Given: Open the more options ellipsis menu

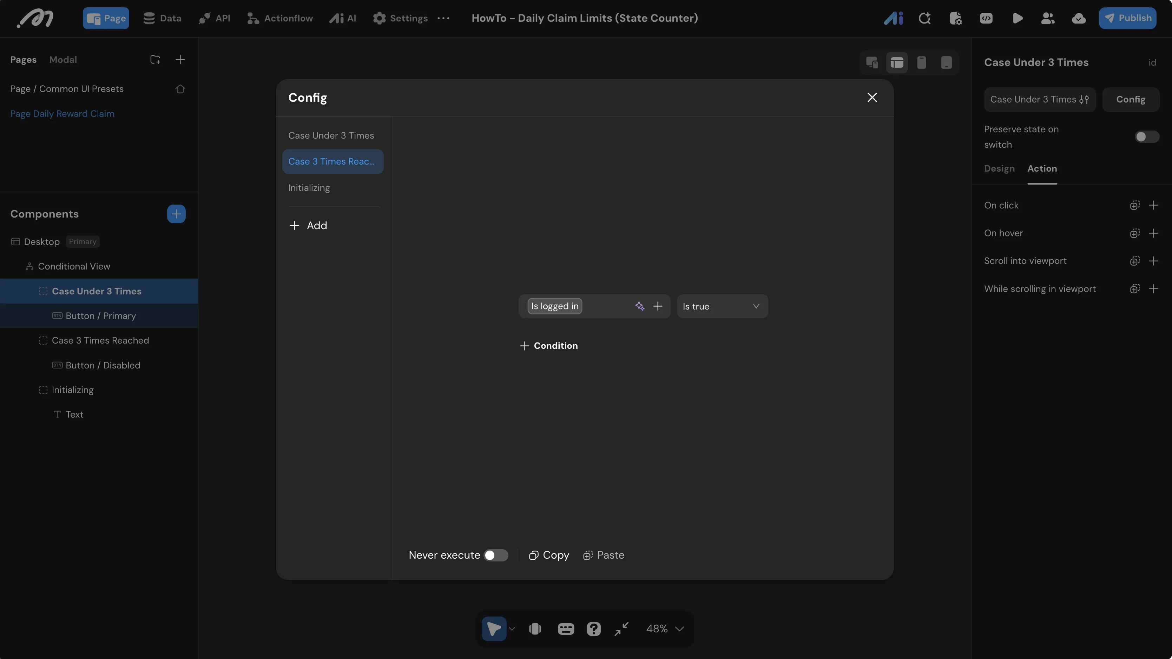Looking at the screenshot, I should click(443, 18).
